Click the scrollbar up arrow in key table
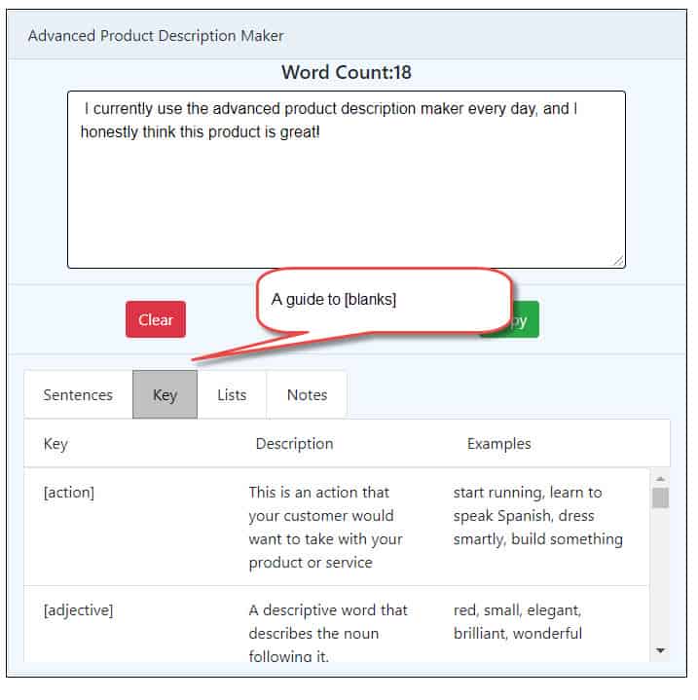 [660, 479]
